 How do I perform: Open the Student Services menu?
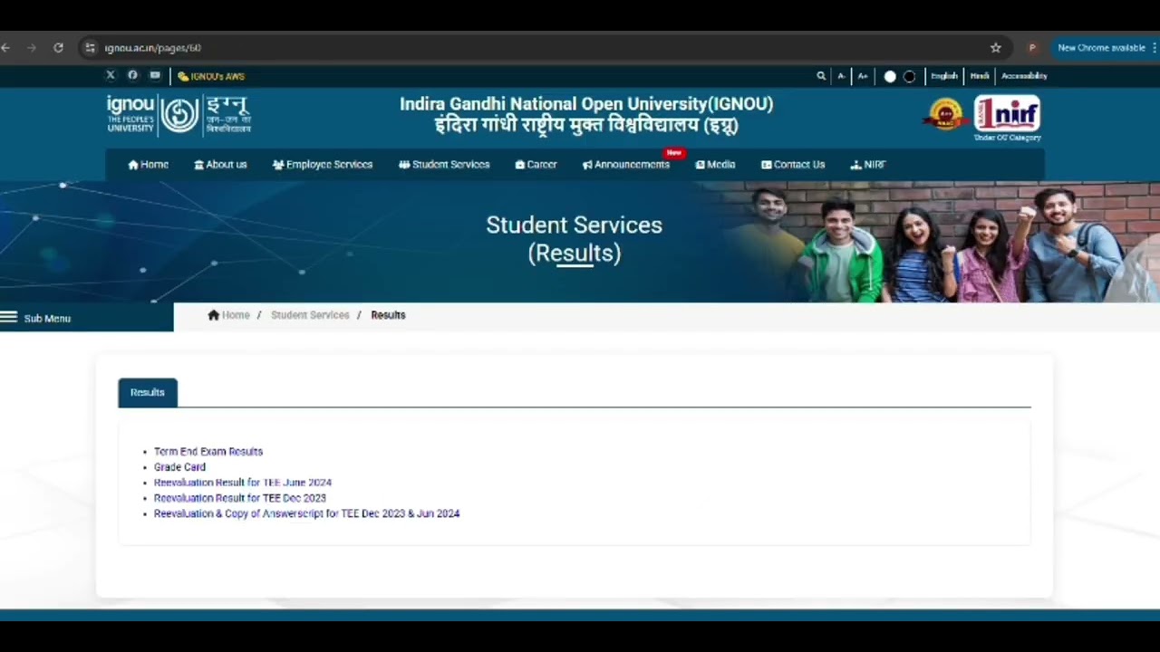(x=444, y=165)
